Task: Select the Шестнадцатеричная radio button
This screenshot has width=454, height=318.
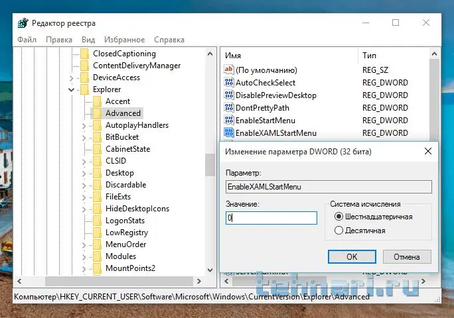Action: 339,217
